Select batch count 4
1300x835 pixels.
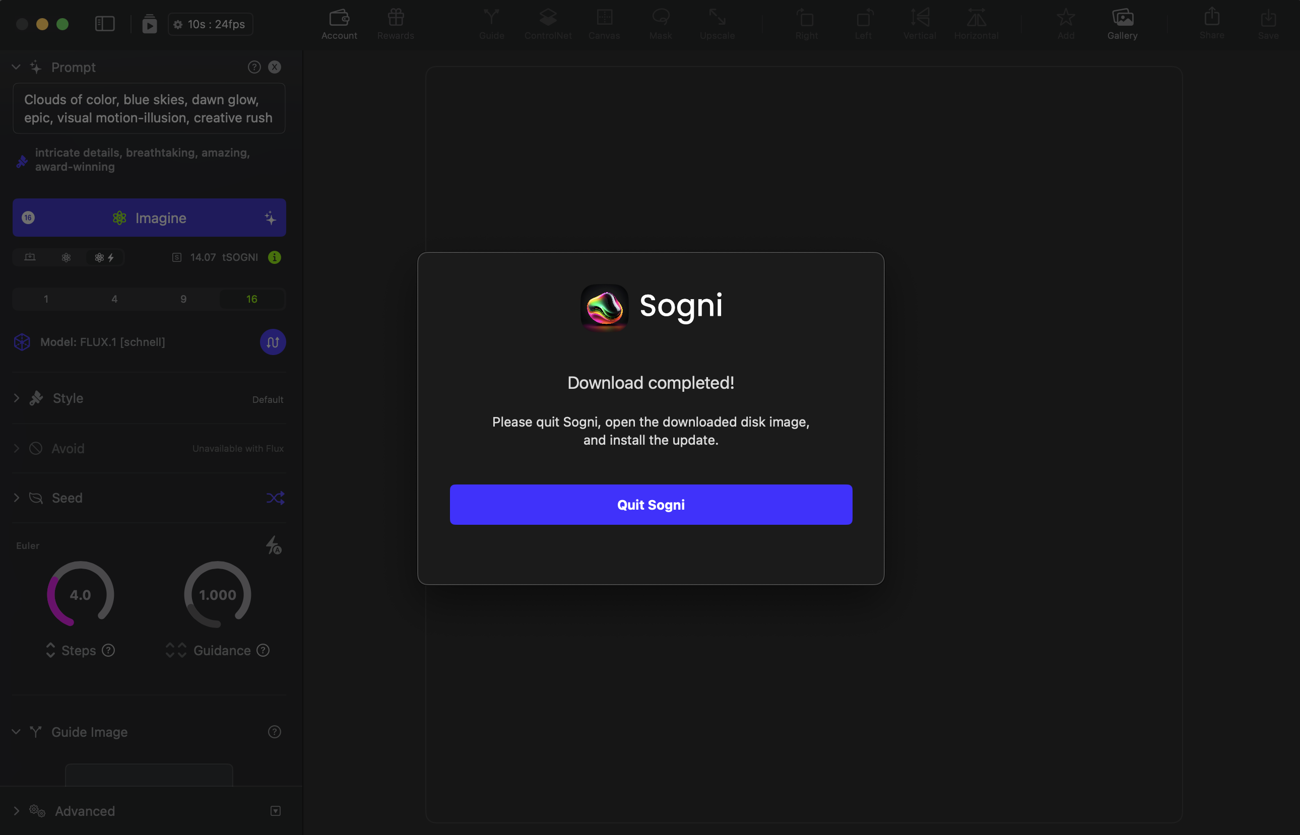(114, 299)
